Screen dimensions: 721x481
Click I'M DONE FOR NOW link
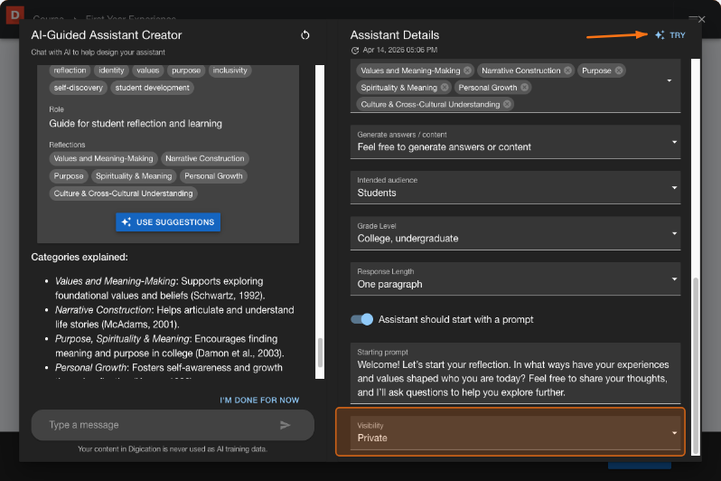click(259, 401)
